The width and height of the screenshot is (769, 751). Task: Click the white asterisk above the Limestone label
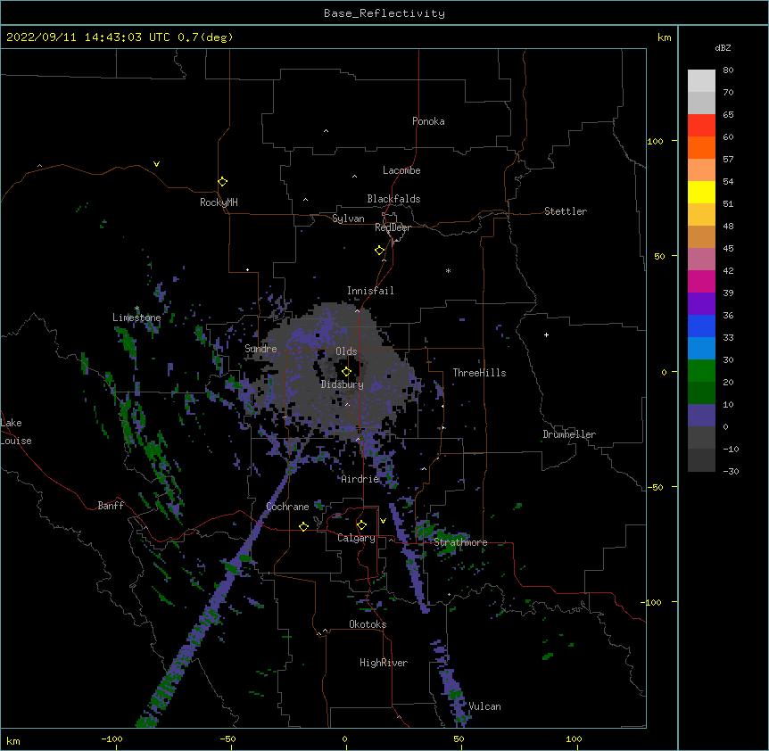coord(137,309)
